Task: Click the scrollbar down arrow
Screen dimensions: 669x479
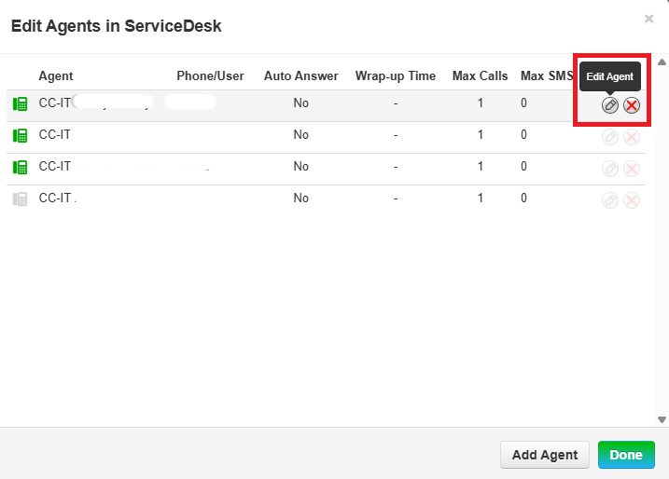Action: click(662, 420)
